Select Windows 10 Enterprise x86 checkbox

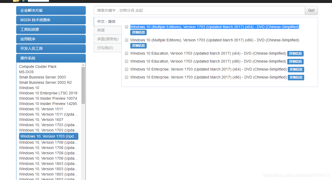[127, 77]
